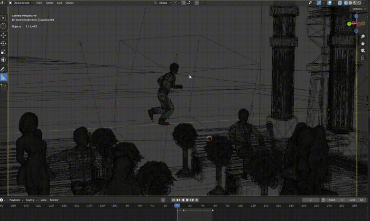Open the Playback popover
Screen dimensions: 370x221
[16, 200]
